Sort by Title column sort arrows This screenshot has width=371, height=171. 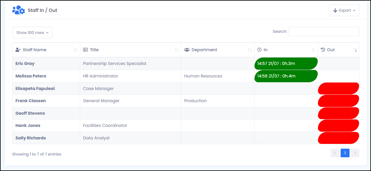point(177,50)
